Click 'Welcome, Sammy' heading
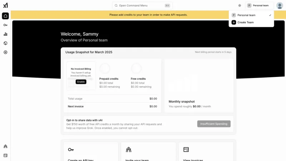286x161 pixels. (x=79, y=34)
